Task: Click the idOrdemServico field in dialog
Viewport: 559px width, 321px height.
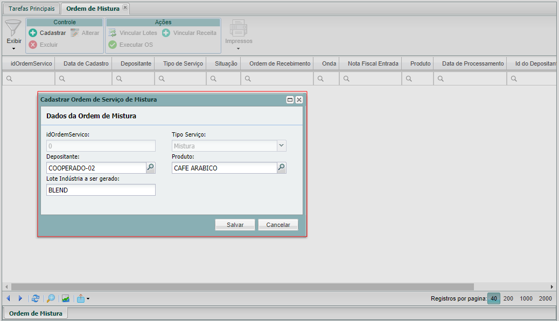Action: 101,146
